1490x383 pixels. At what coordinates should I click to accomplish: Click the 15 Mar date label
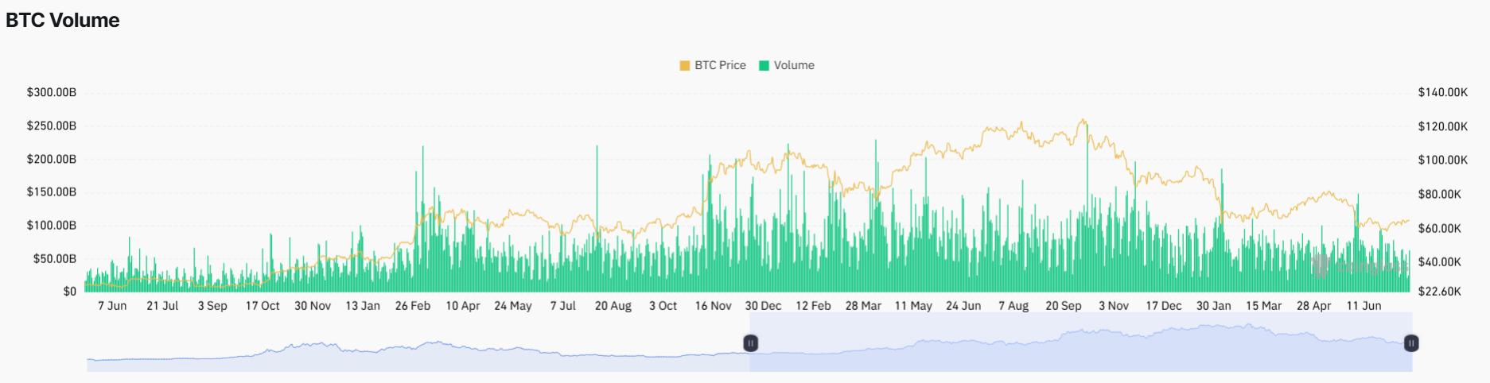pos(1264,306)
